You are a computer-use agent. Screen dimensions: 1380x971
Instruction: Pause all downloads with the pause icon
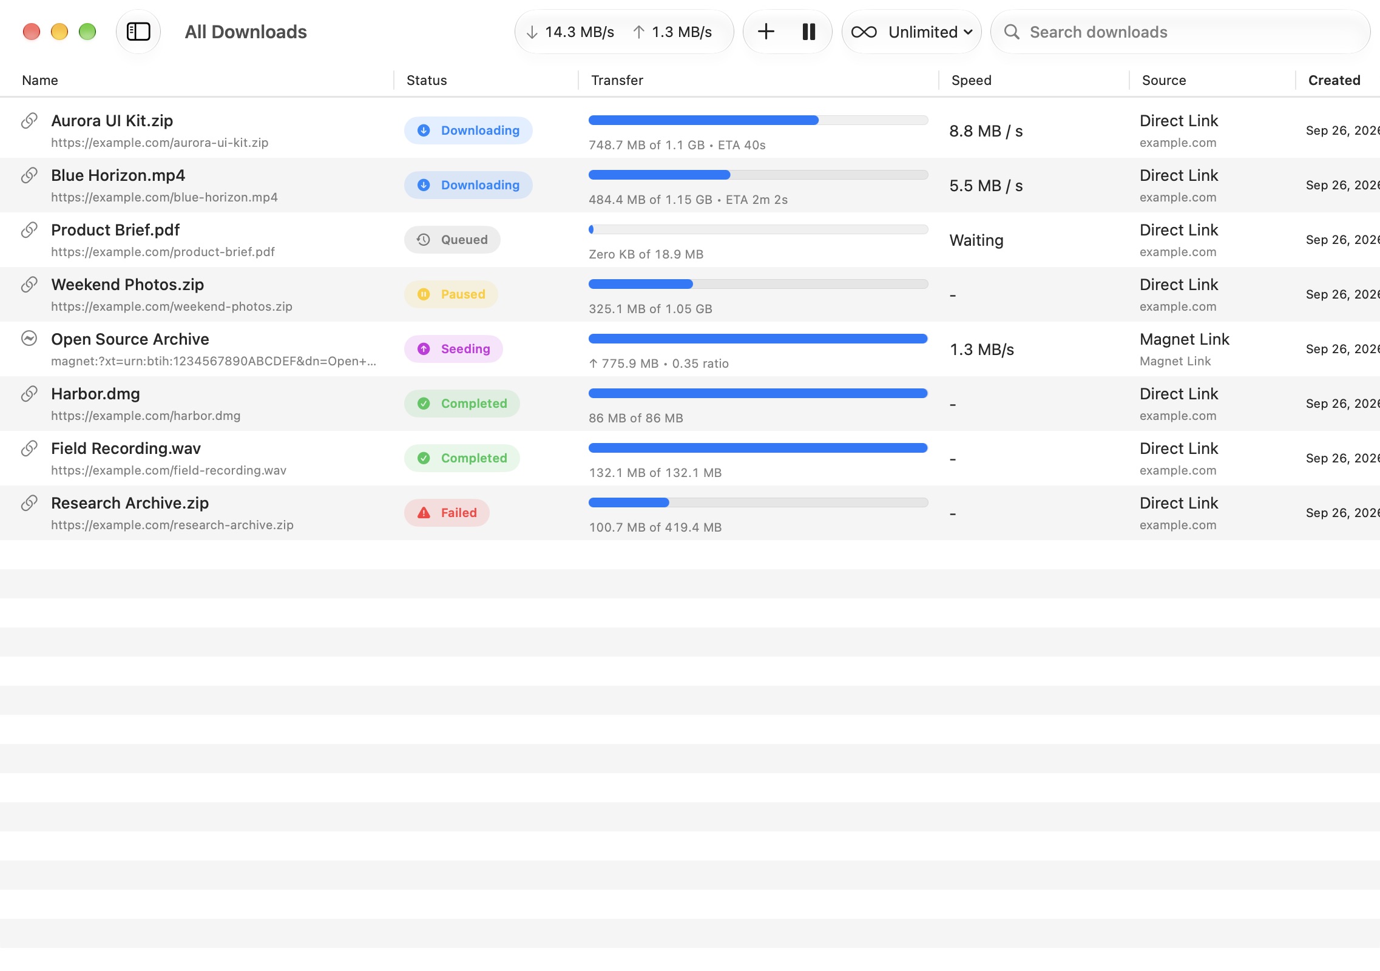coord(808,32)
